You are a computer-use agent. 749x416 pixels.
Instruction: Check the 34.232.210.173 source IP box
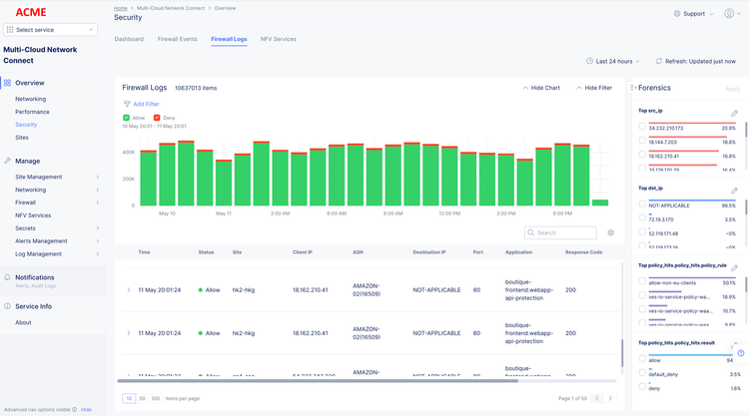click(642, 128)
